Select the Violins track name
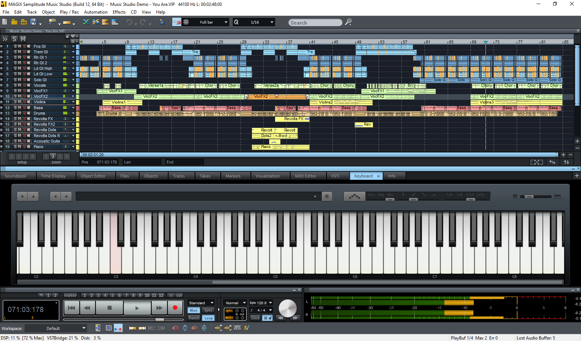 40,102
